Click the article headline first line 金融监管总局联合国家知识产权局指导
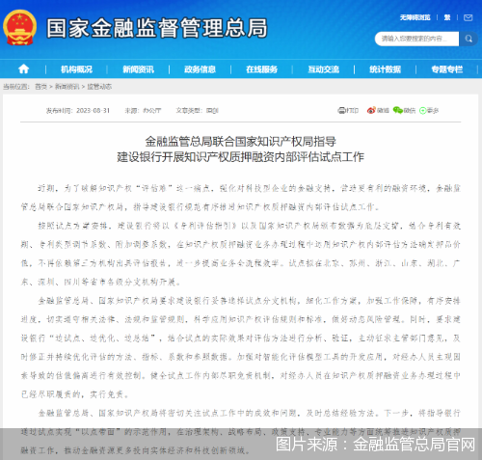 click(x=240, y=142)
